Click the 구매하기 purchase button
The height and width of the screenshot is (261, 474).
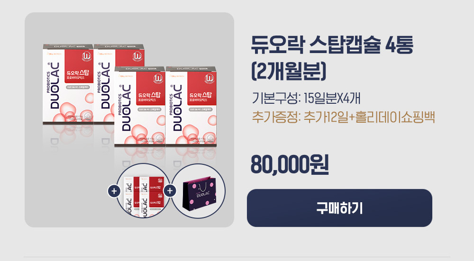point(339,208)
